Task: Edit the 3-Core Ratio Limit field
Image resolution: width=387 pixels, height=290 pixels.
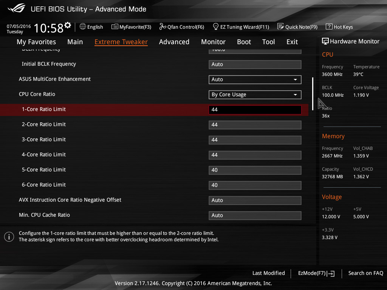Action: 255,140
